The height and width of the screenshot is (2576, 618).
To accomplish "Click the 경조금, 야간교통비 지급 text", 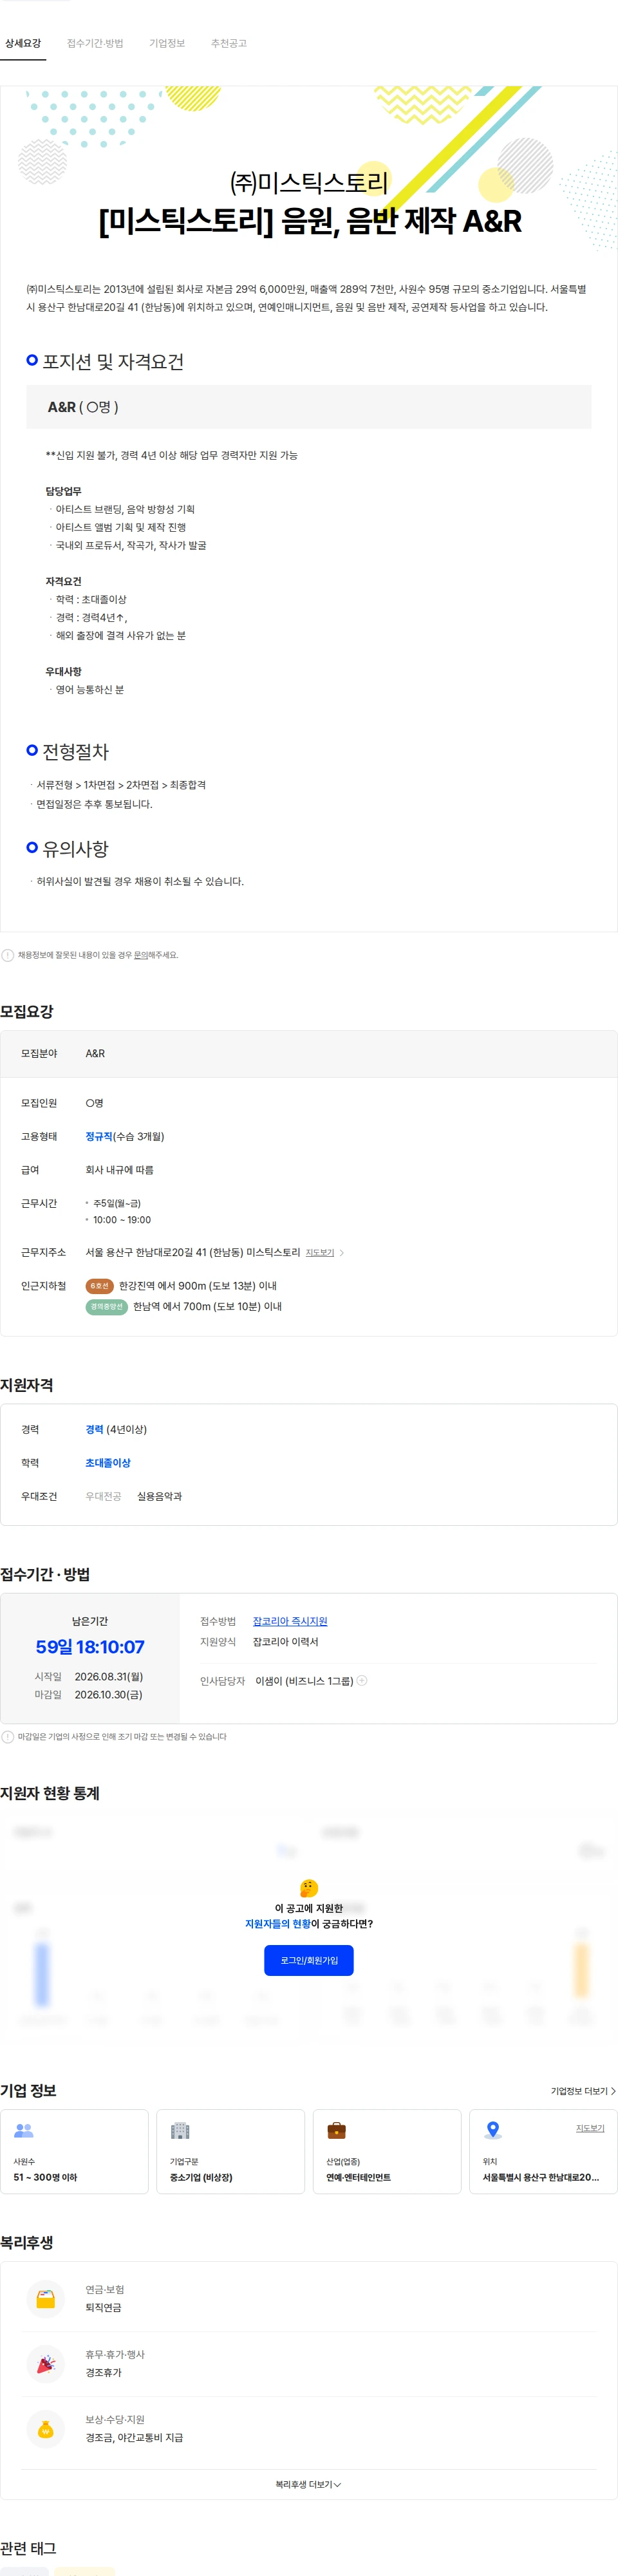I will pos(134,2437).
